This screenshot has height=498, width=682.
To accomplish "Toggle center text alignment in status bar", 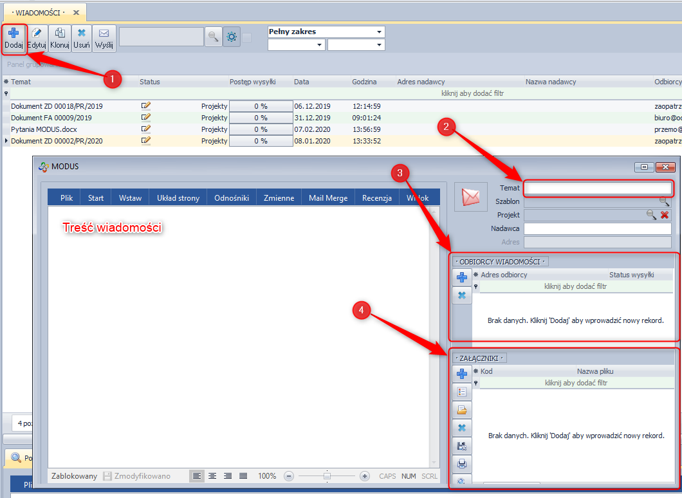I will pyautogui.click(x=212, y=476).
